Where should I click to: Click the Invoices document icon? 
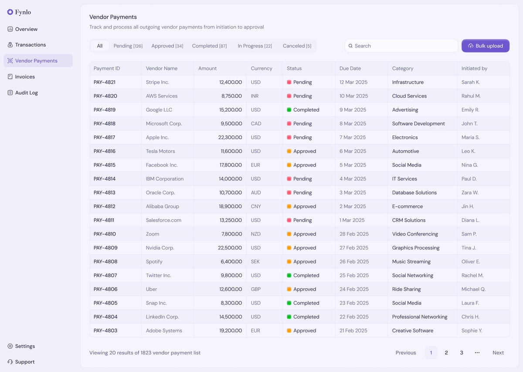pos(10,77)
